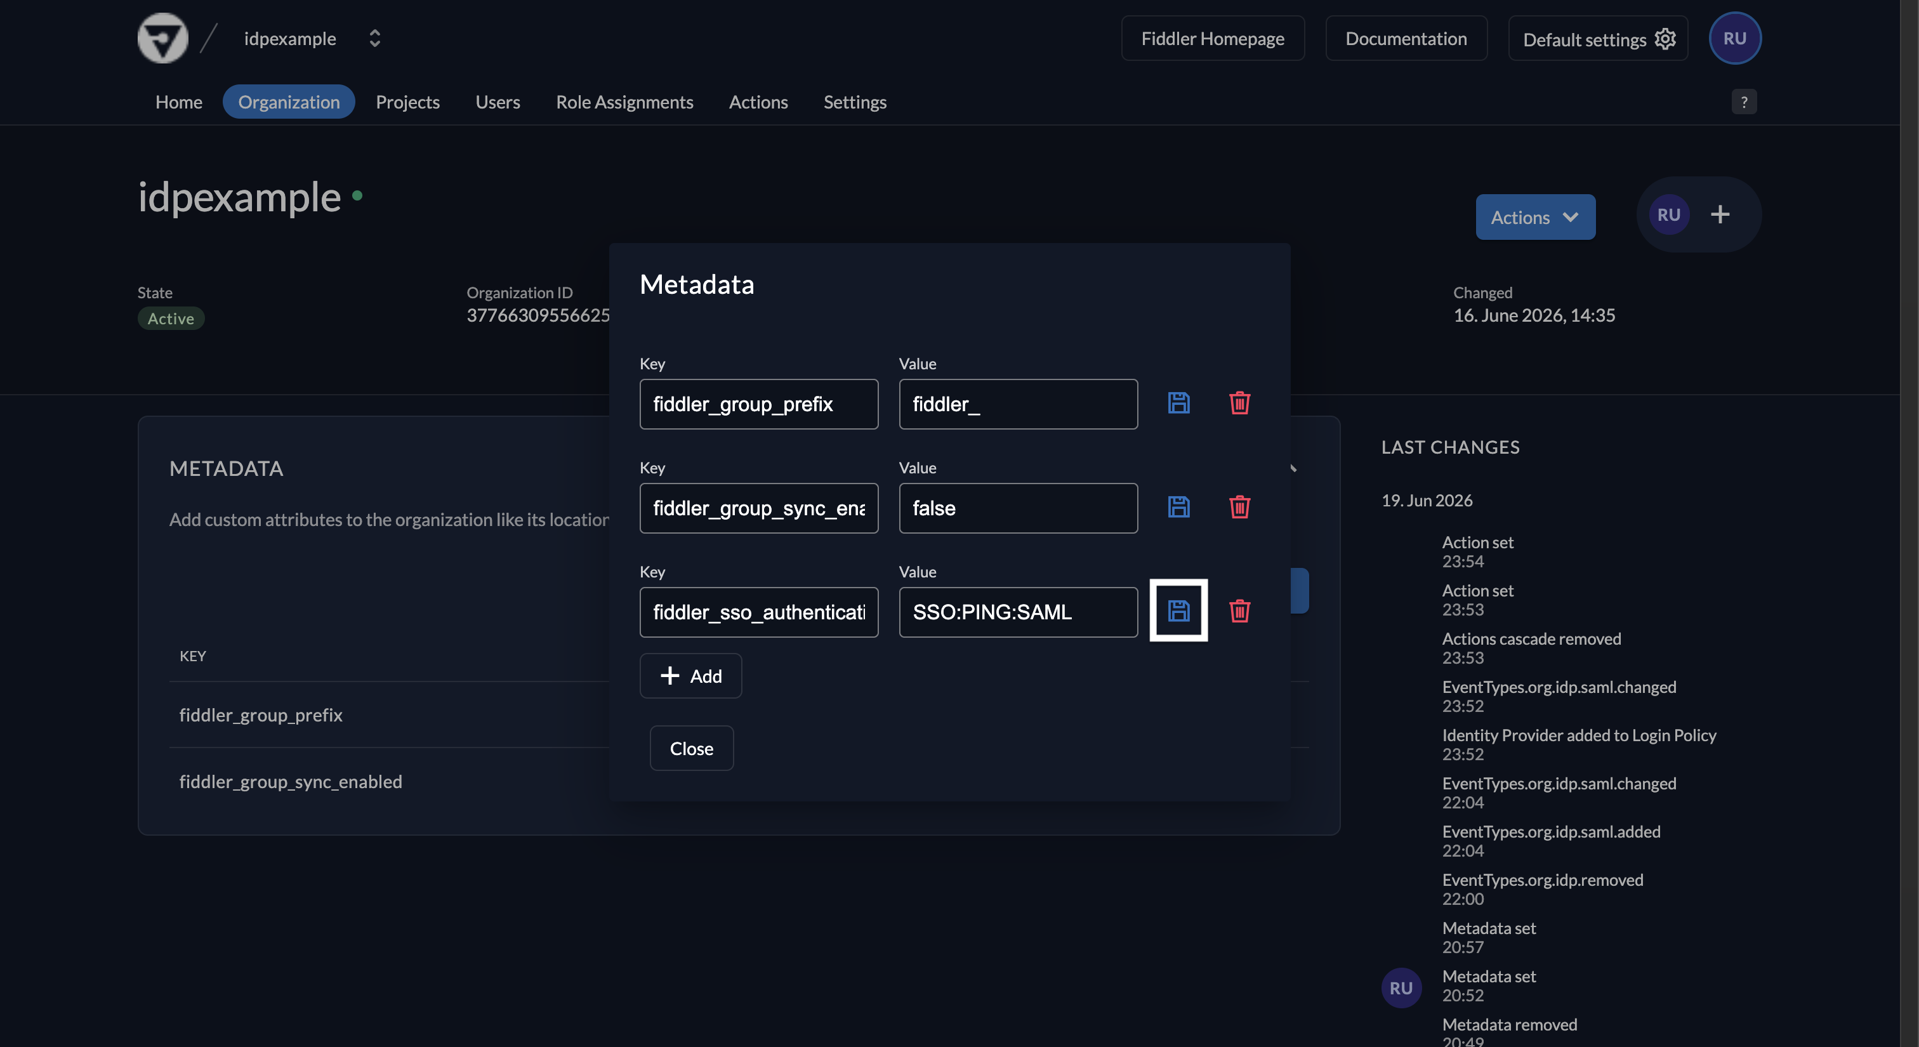
Task: Delete the fiddler_sso_authentication metadata row
Action: (1239, 610)
